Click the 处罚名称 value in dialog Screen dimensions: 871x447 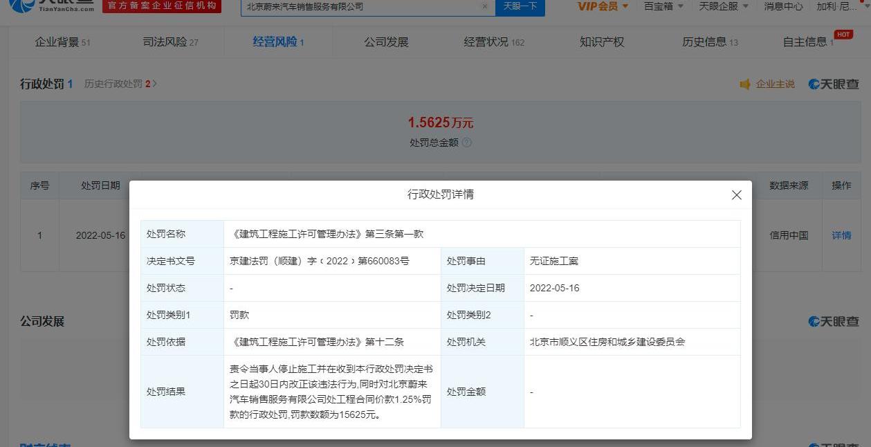327,234
